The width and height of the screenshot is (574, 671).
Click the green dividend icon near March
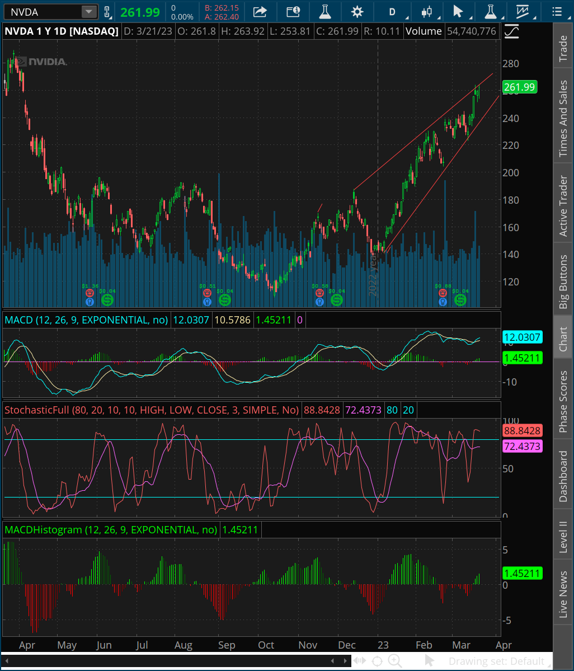(x=460, y=300)
